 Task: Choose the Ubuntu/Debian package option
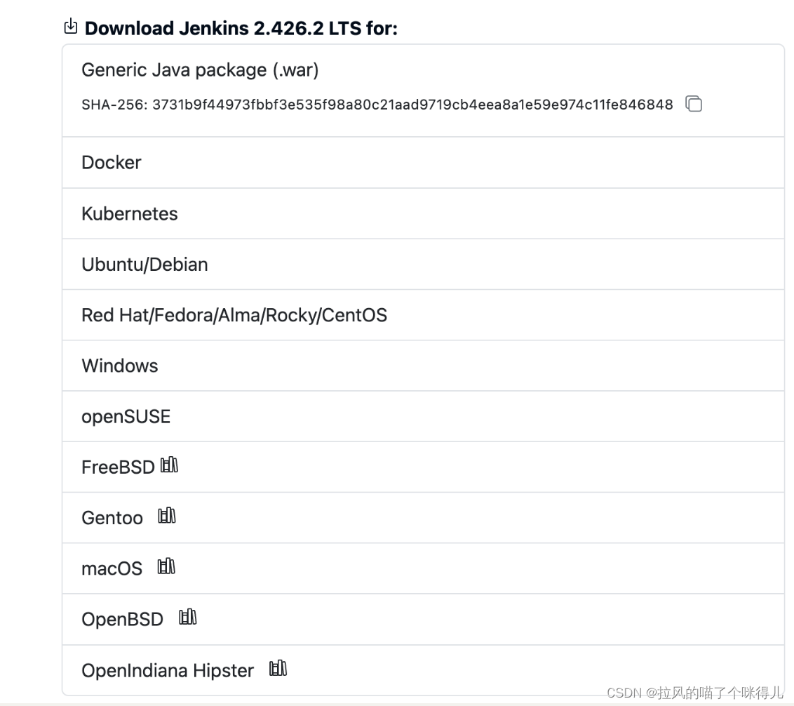tap(144, 265)
